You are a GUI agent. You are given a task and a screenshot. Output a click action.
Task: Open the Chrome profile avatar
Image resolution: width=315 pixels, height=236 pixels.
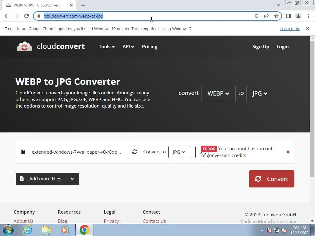coord(298,16)
